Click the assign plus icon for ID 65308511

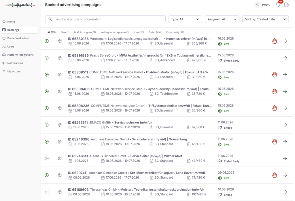(47, 75)
